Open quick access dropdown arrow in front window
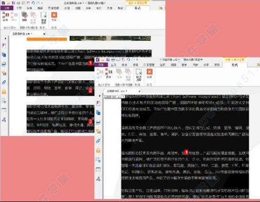This screenshot has height=202, width=260. click(137, 60)
